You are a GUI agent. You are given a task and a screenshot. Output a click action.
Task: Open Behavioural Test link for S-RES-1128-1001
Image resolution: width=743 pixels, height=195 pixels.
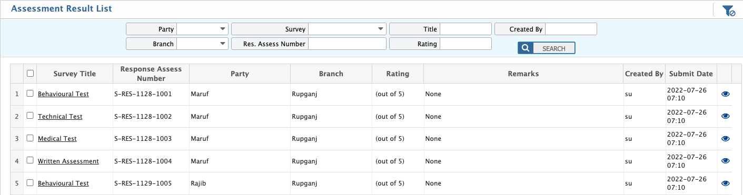coord(63,94)
